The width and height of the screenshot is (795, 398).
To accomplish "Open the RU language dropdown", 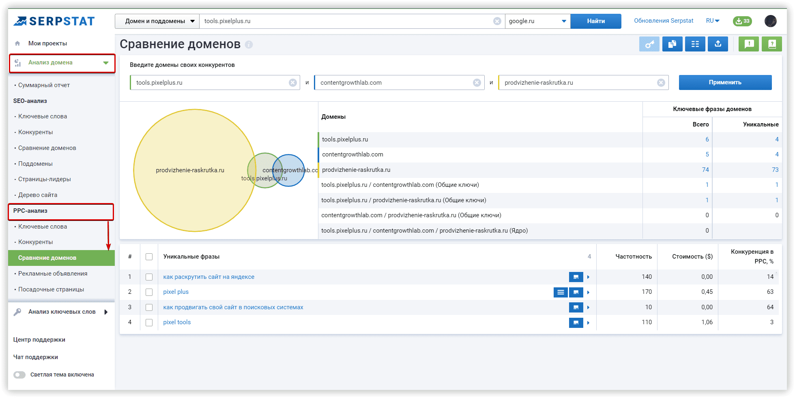I will 713,21.
